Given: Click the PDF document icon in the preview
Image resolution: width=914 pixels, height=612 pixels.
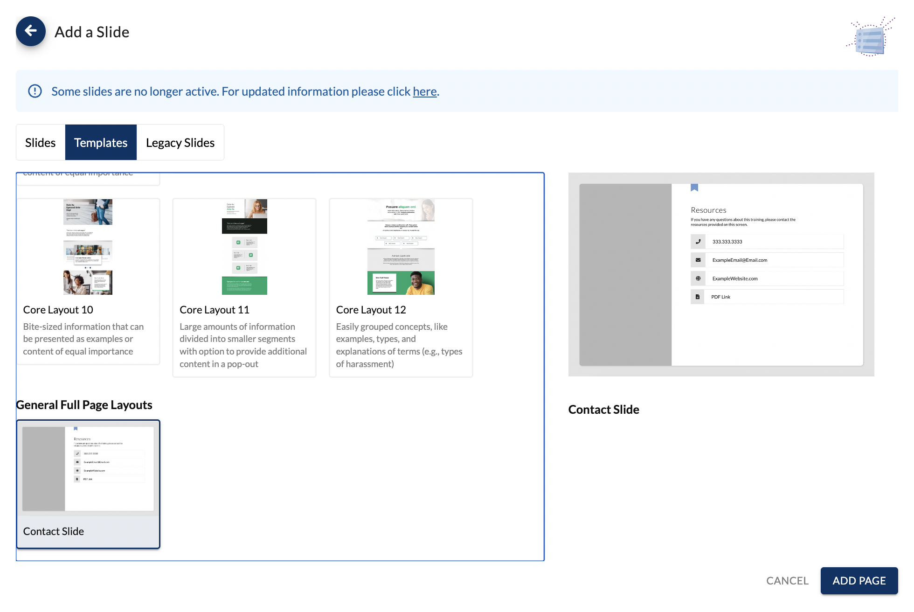Looking at the screenshot, I should (698, 297).
